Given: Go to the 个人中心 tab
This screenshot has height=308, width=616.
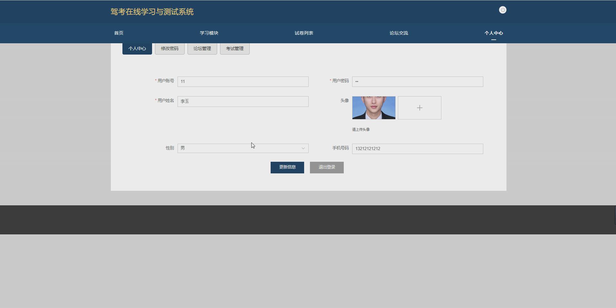Looking at the screenshot, I should click(x=137, y=48).
